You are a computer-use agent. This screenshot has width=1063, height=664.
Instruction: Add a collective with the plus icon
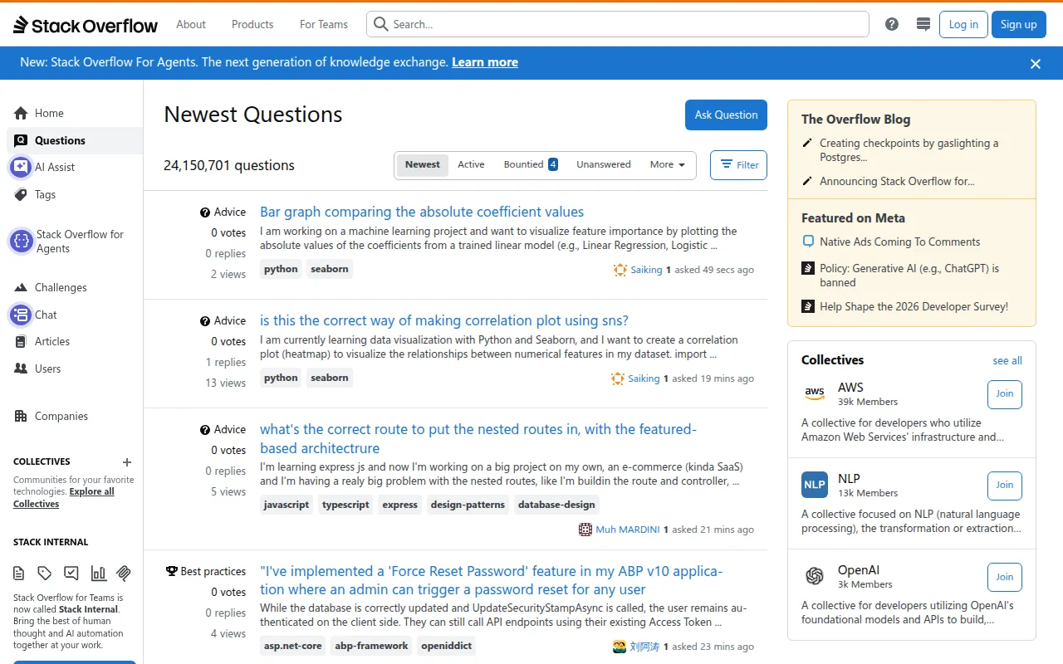pyautogui.click(x=127, y=462)
